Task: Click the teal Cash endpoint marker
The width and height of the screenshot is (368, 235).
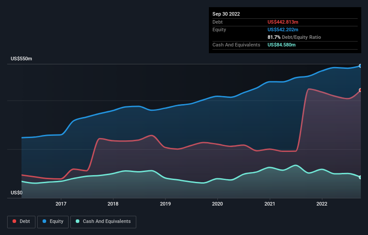Action: (x=360, y=177)
